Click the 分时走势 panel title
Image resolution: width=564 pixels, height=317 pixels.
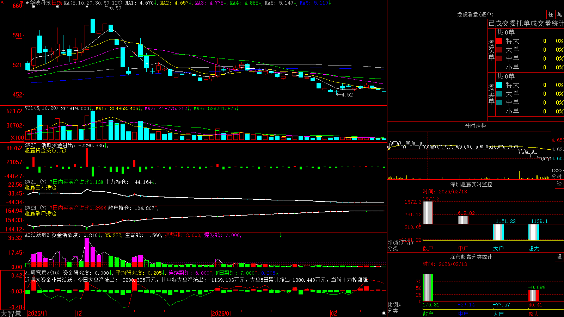pyautogui.click(x=475, y=126)
